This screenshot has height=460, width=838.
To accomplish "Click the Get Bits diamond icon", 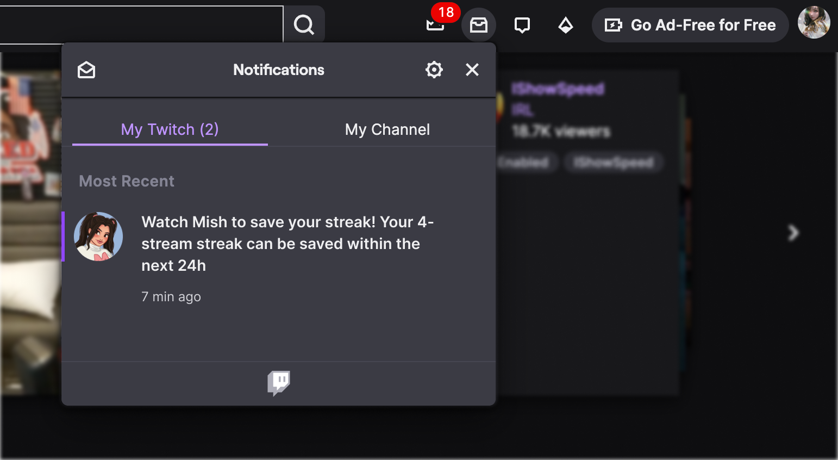I will click(x=565, y=25).
